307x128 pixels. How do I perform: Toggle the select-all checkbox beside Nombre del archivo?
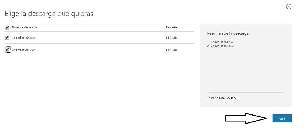point(7,27)
